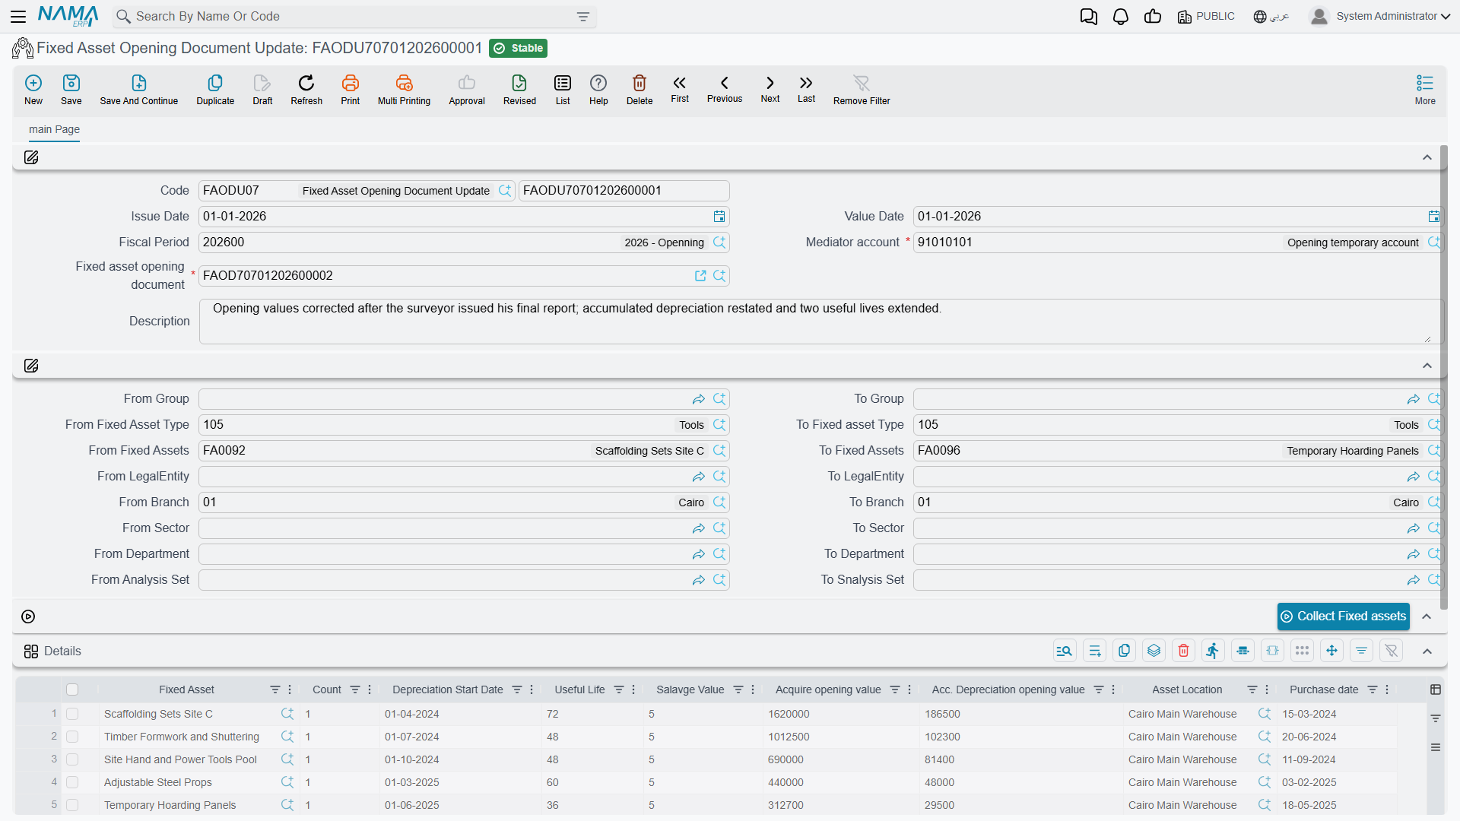The height and width of the screenshot is (821, 1460).
Task: Open Useful Life column menu
Action: point(633,689)
